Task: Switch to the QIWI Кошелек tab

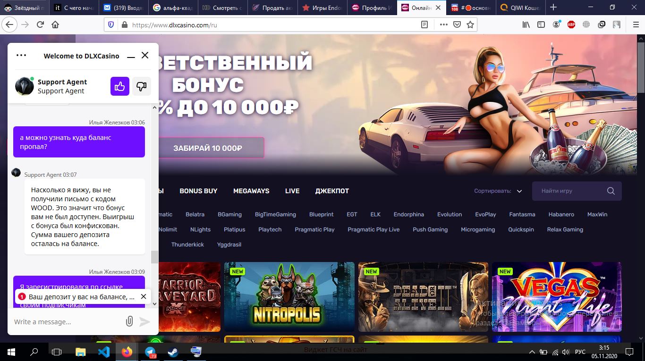Action: [520, 8]
